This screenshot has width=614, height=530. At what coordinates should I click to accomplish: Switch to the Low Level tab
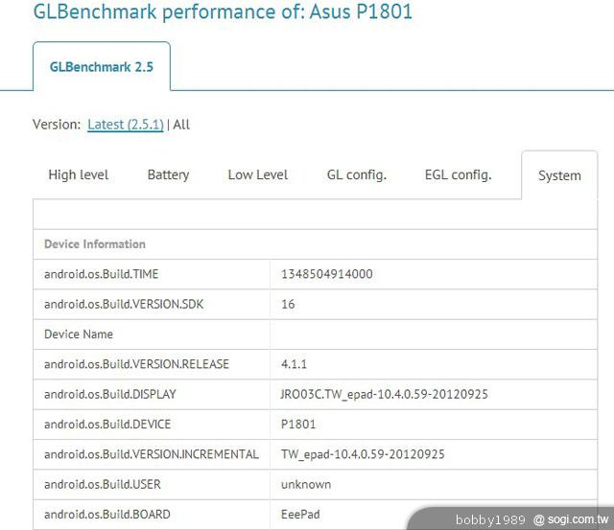click(258, 174)
